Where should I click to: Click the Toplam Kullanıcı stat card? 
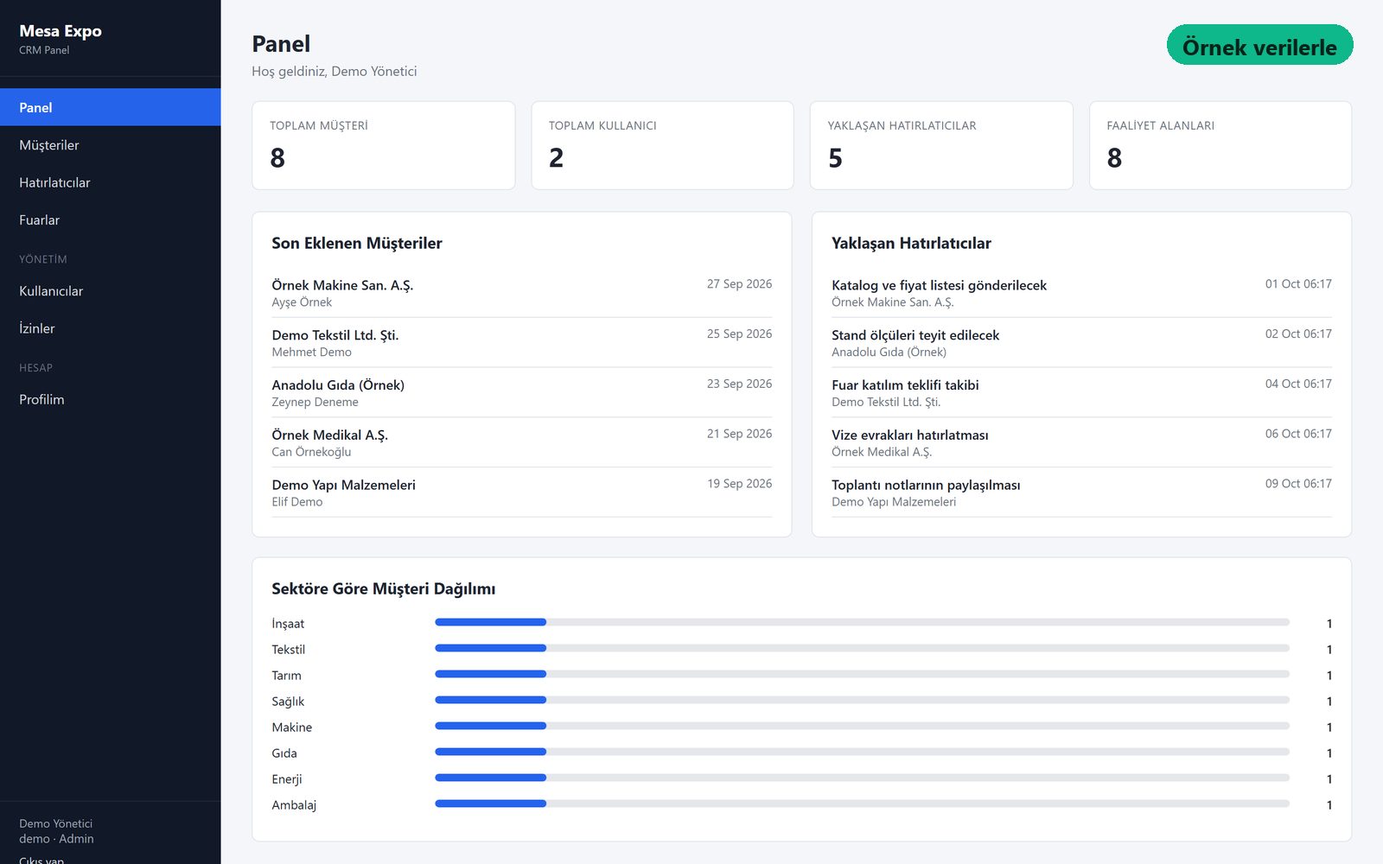click(662, 145)
